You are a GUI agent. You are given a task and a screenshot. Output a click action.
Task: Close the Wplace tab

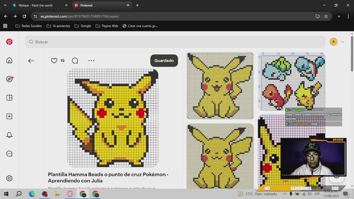coord(66,5)
